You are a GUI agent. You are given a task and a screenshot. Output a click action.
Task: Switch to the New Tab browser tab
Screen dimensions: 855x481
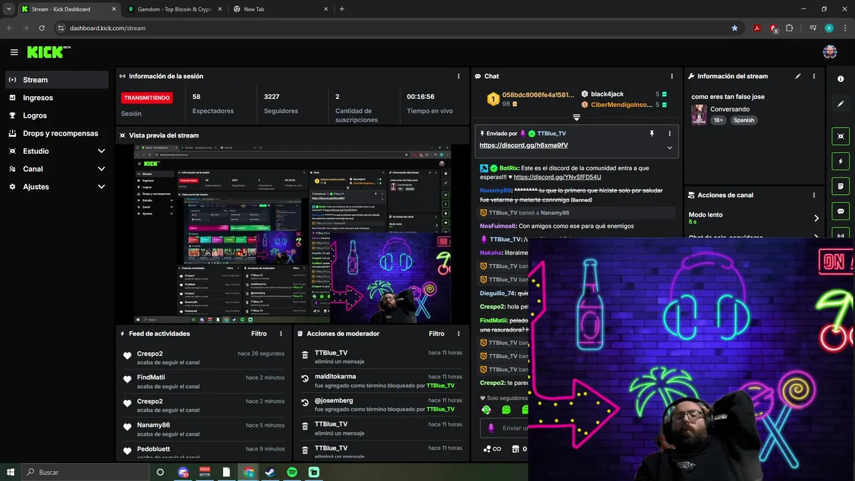point(281,9)
